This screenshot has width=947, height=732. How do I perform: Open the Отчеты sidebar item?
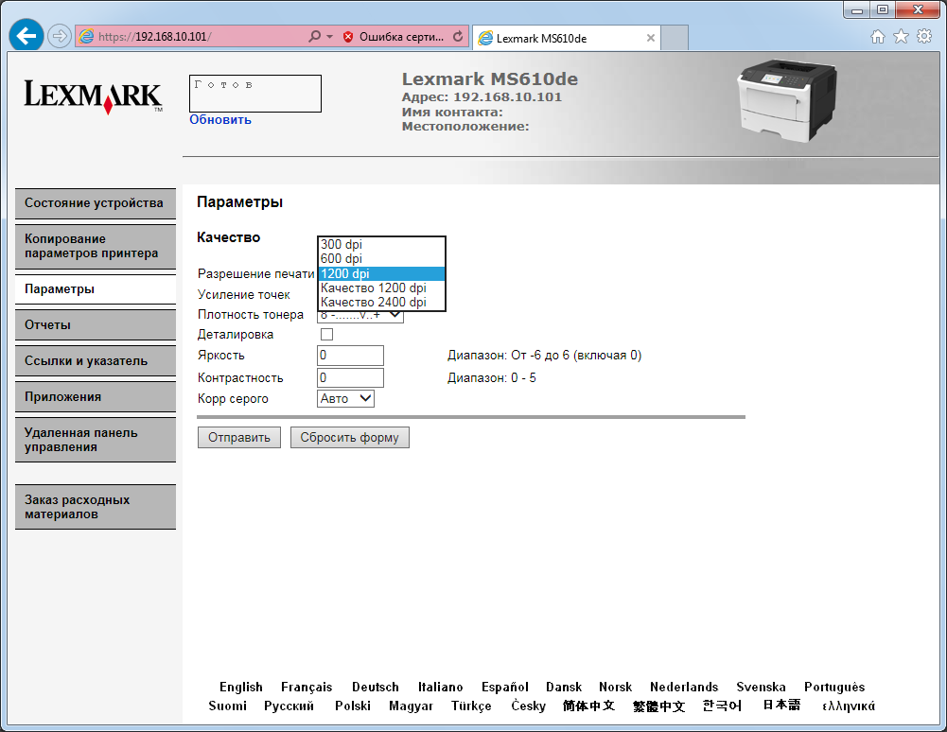click(x=96, y=325)
